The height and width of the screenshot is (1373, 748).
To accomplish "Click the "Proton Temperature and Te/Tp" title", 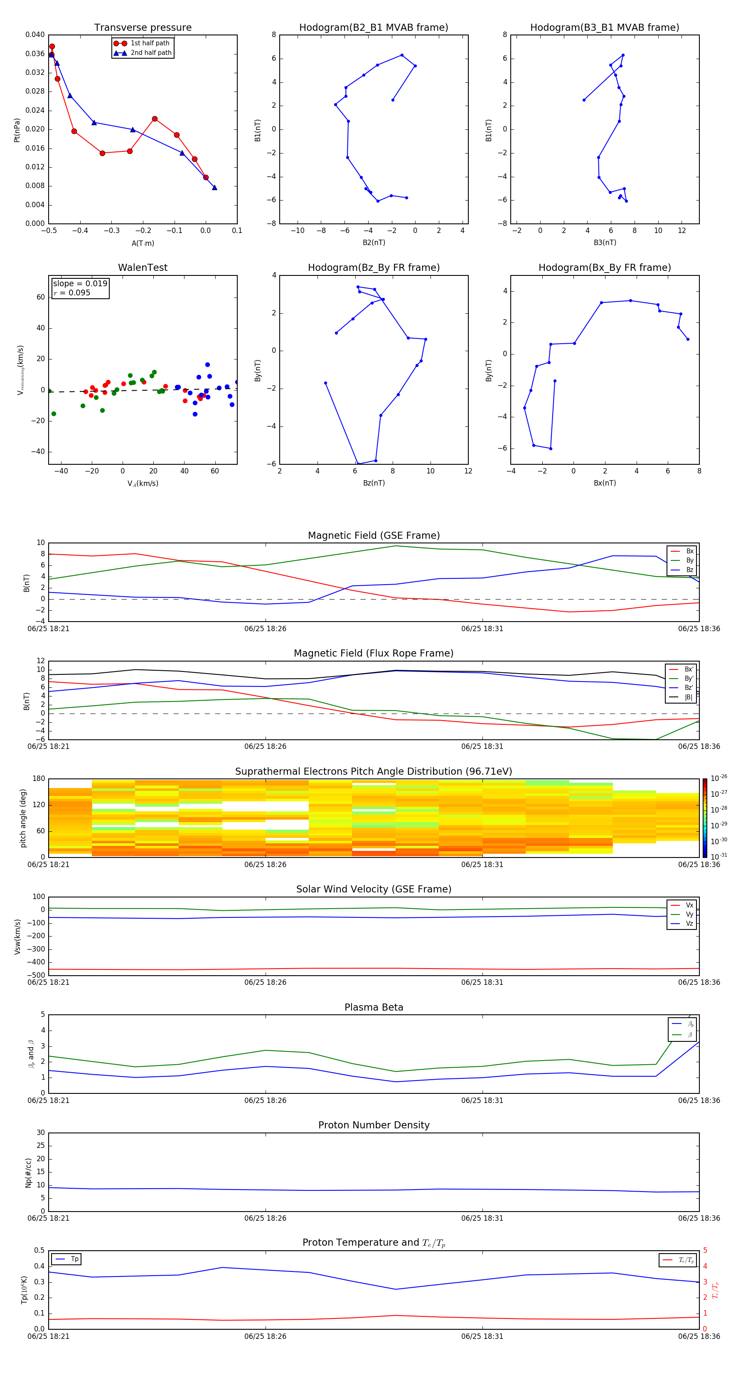I will coord(374,1243).
